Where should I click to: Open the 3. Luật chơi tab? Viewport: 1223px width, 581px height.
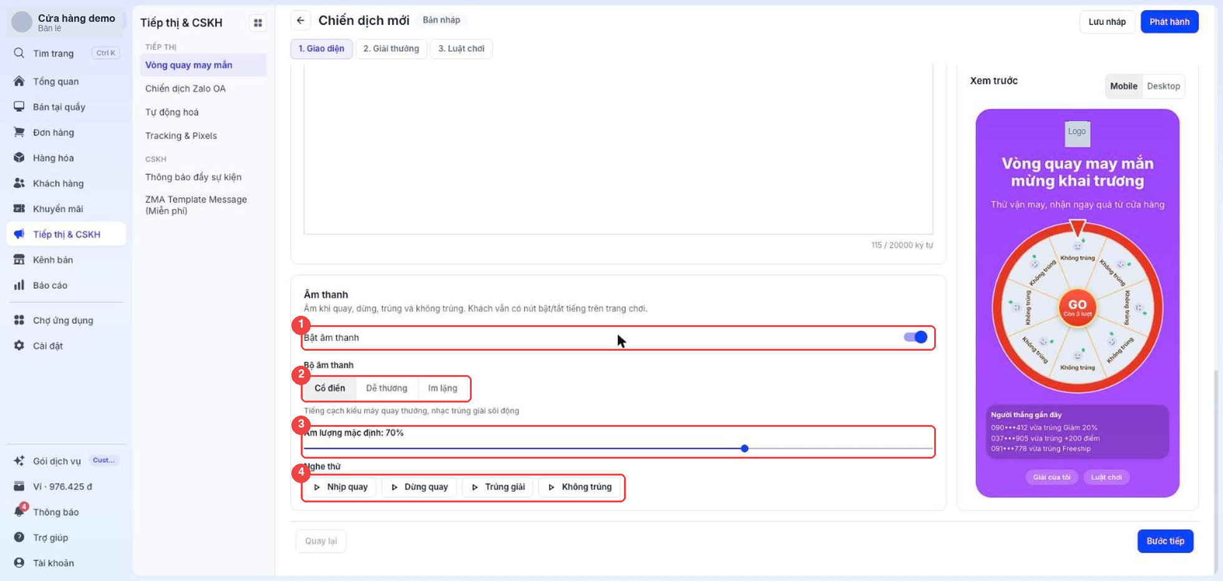coord(461,49)
